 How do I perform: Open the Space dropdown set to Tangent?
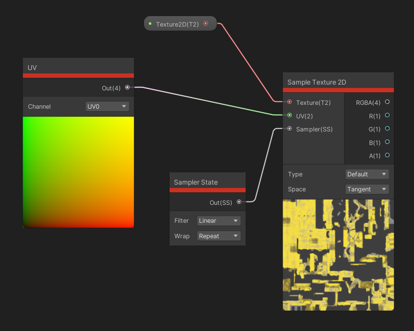tap(367, 189)
